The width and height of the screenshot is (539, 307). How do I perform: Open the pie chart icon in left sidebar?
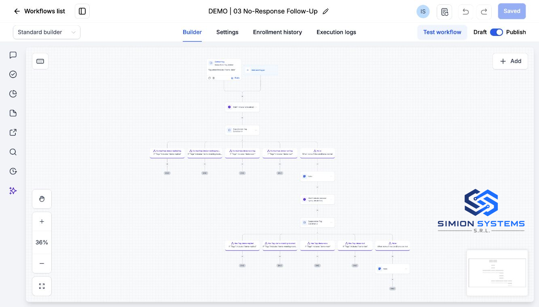(x=13, y=94)
